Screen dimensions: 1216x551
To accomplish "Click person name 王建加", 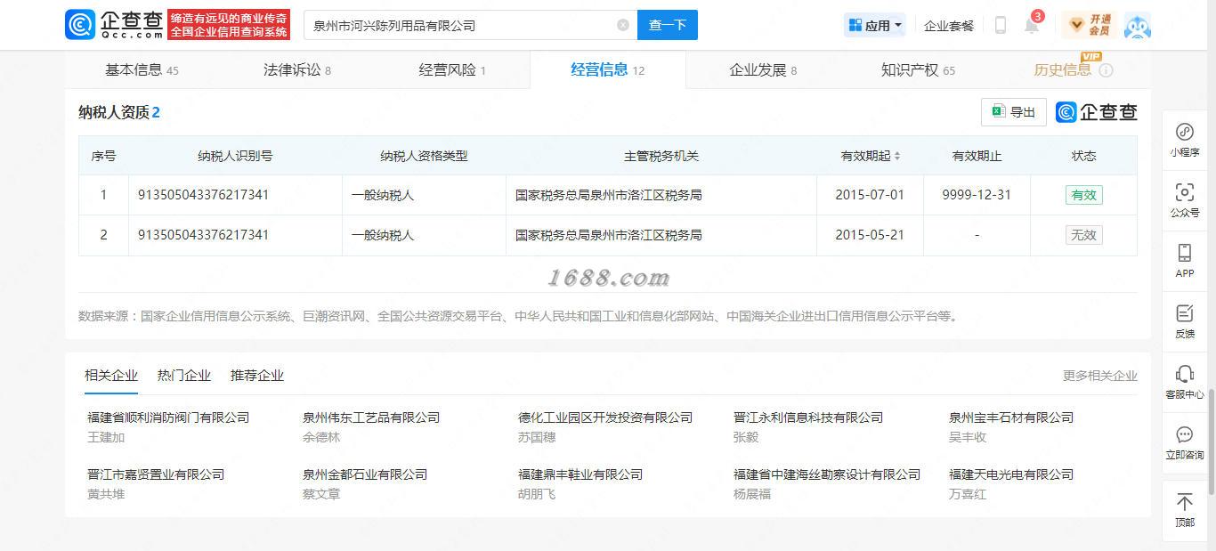I will tap(106, 437).
